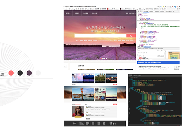The height and width of the screenshot is (136, 182).
Task: Collapse the body element in DOM tree
Action: (139, 17)
